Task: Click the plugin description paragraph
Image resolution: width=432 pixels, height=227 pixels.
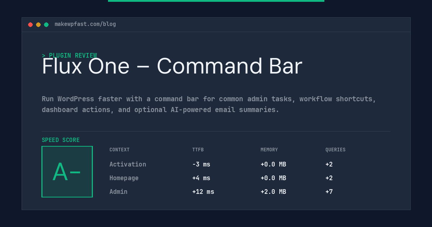Action: coord(209,104)
